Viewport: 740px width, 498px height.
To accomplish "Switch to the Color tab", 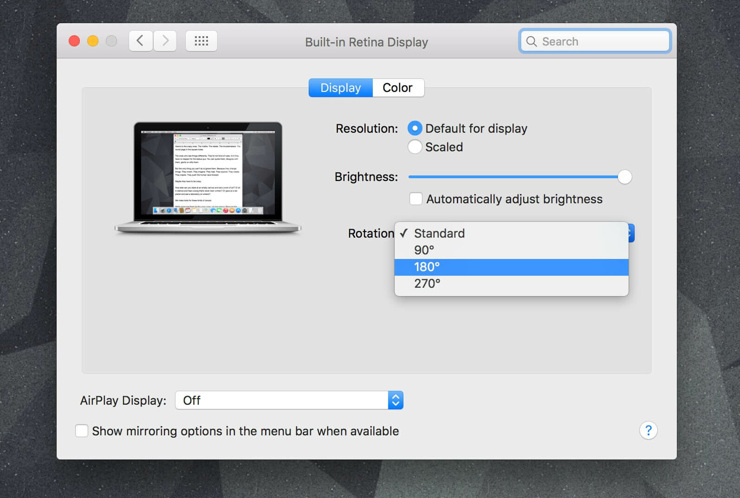I will (x=398, y=88).
